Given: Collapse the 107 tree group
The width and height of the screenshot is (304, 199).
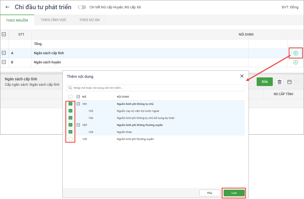Looking at the screenshot, I should point(78,125).
